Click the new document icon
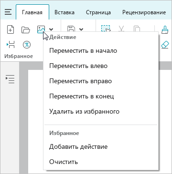The image size is (172, 174). tap(11, 29)
